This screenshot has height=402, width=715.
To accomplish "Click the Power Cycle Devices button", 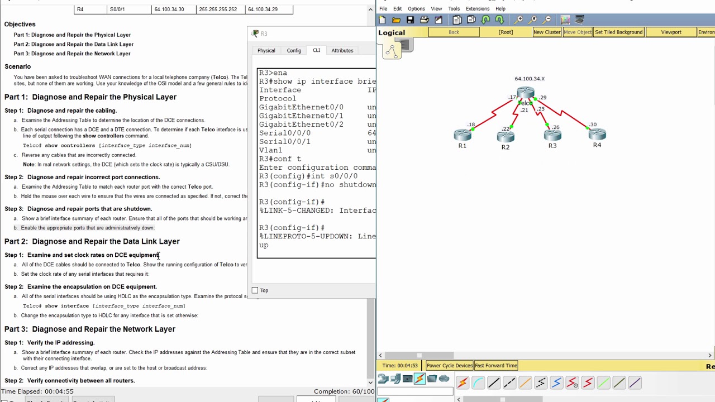I will 449,366.
